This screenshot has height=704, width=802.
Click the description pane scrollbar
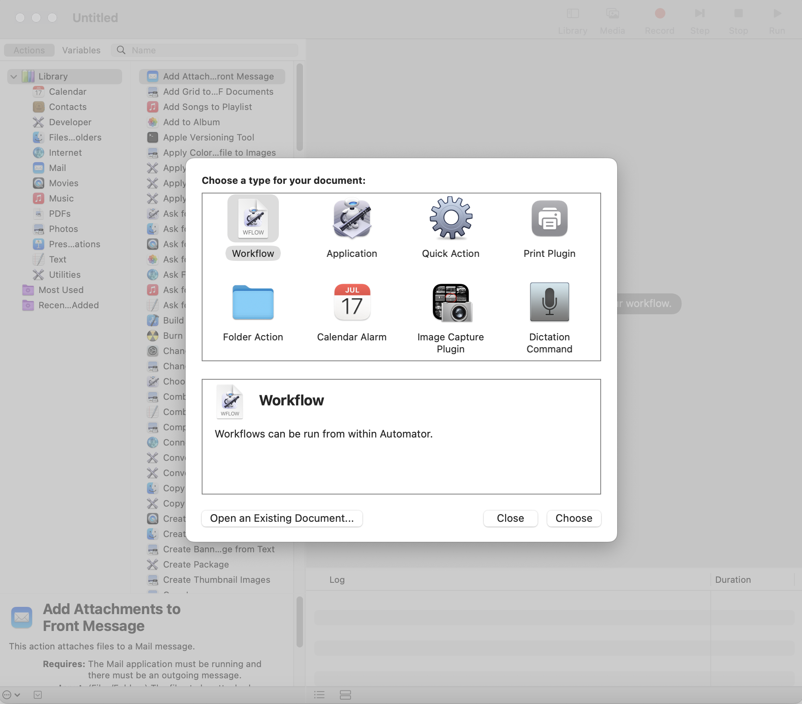click(x=299, y=622)
